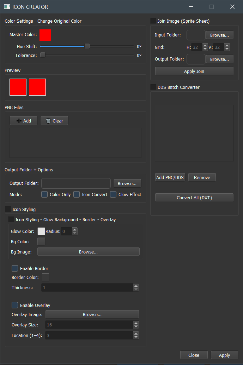Click the DDS converter file list
243x365 pixels.
(x=194, y=133)
